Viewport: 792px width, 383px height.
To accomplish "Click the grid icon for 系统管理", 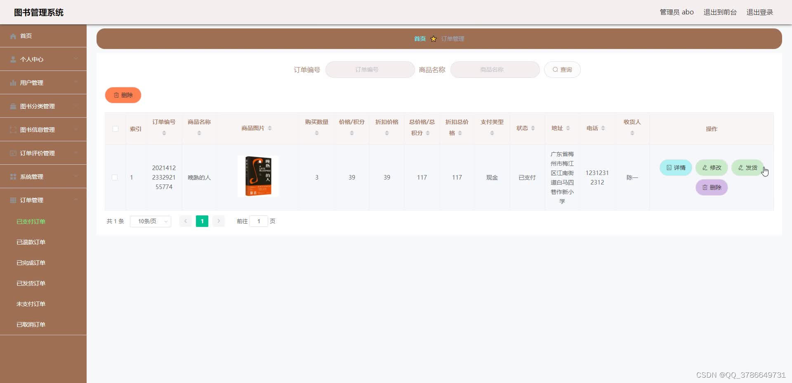I will pyautogui.click(x=13, y=177).
